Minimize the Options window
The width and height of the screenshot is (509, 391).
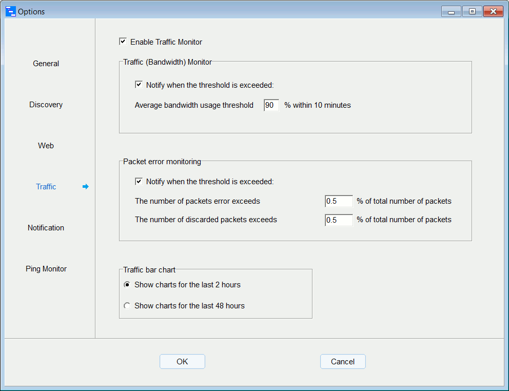[451, 11]
